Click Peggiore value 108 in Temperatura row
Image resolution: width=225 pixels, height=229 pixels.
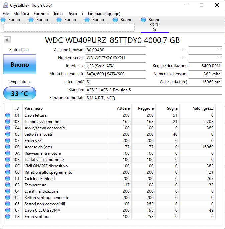150,185
